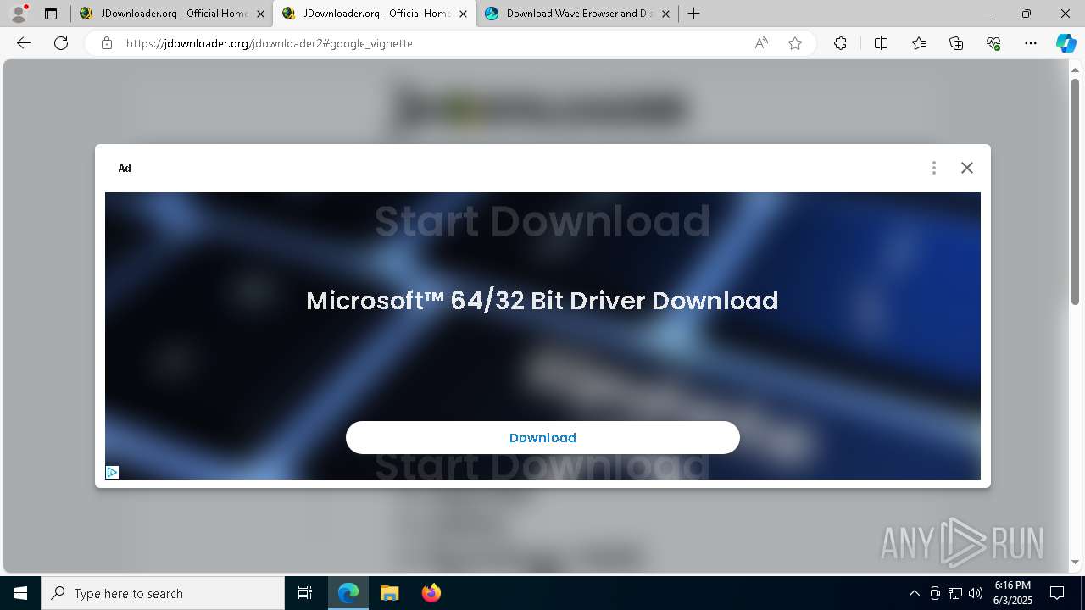Activate Read aloud icon
Viewport: 1085px width, 610px height.
761,43
